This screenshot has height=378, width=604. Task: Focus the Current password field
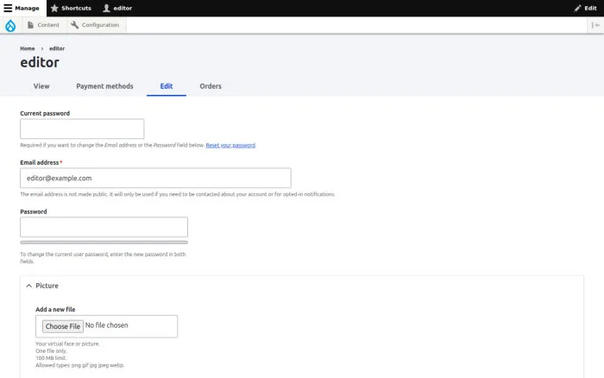82,129
